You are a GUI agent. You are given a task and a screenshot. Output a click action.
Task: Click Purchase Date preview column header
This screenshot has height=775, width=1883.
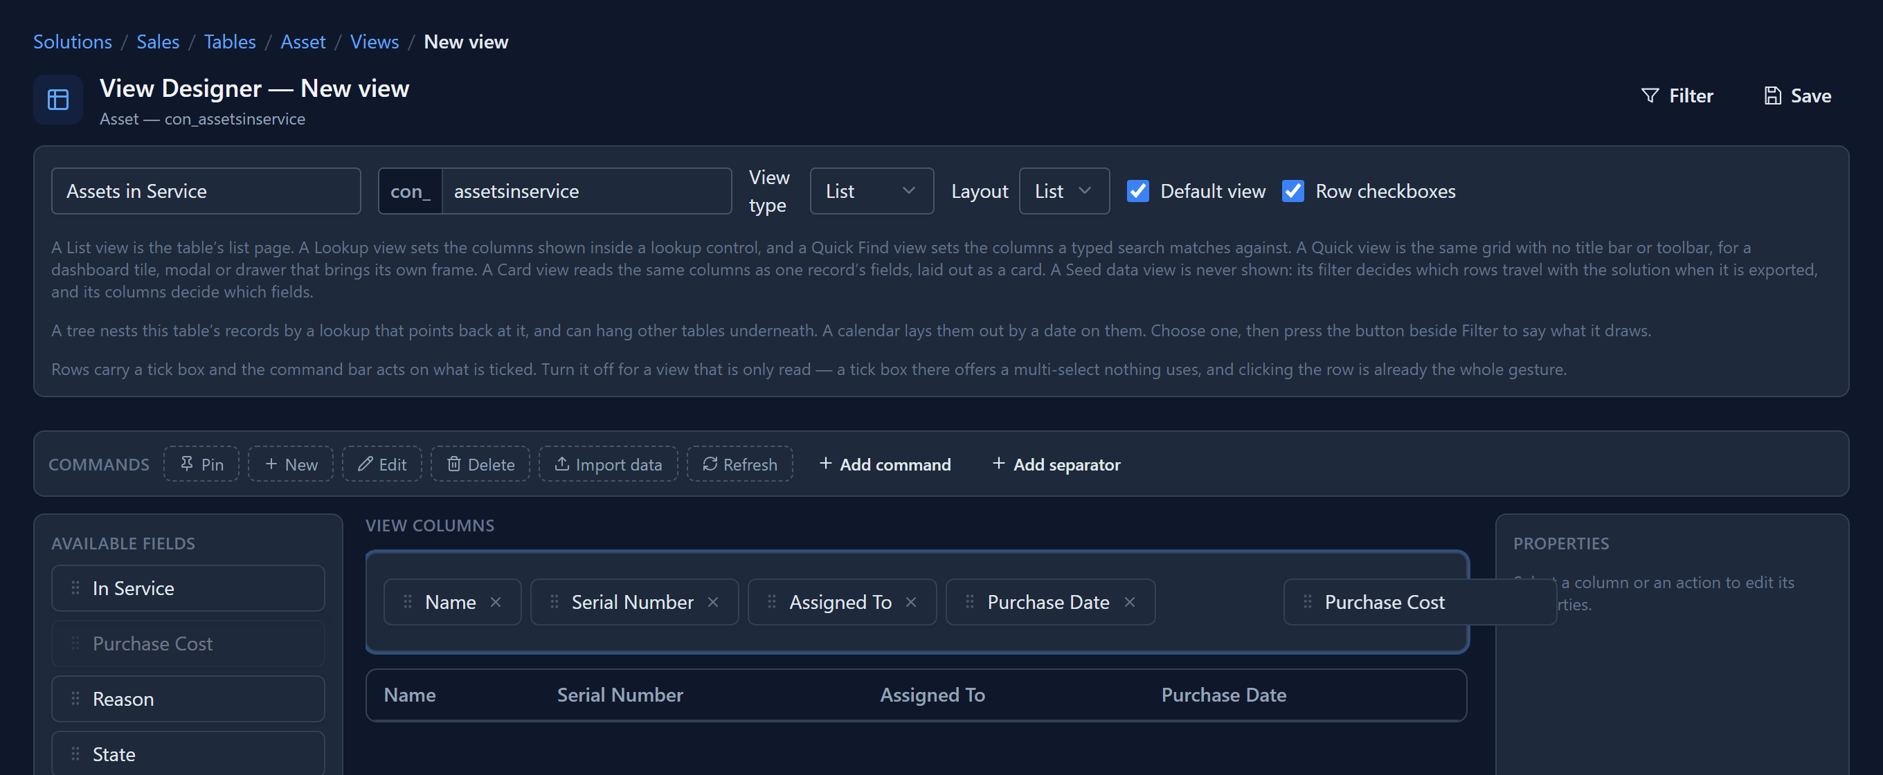(1224, 695)
